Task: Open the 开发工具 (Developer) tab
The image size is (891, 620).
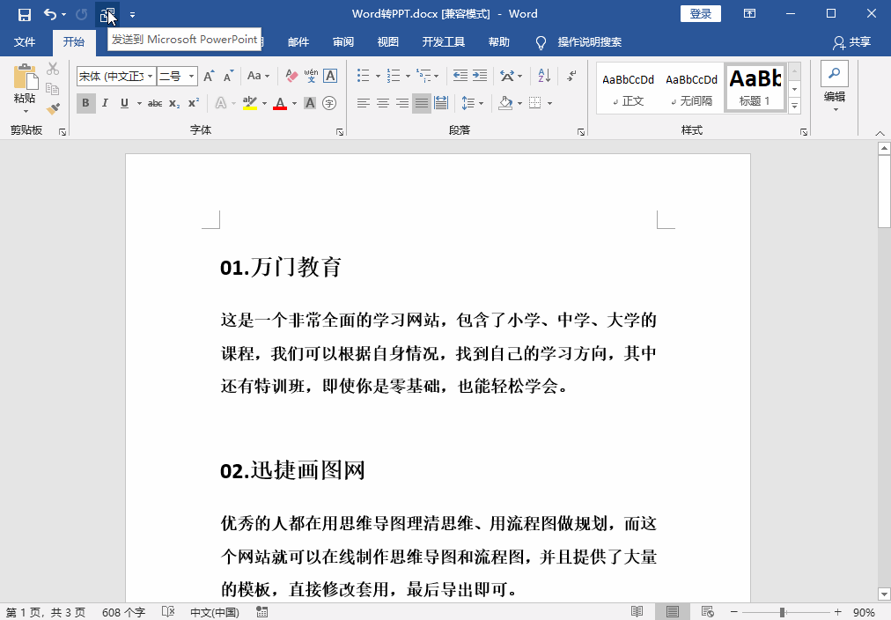Action: point(444,42)
